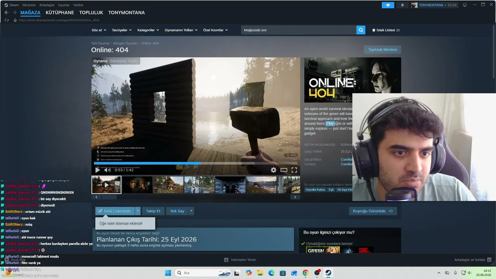Open Steam announcements megaphone button
This screenshot has height=279, width=496.
pyautogui.click(x=388, y=5)
